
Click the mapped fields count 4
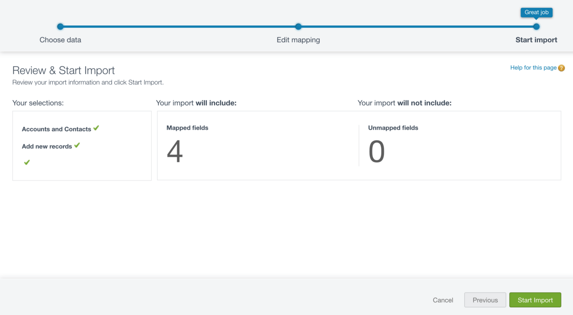point(175,152)
